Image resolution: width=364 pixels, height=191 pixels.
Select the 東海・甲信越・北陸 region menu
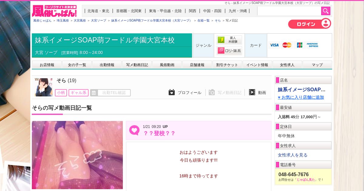pyautogui.click(x=165, y=11)
